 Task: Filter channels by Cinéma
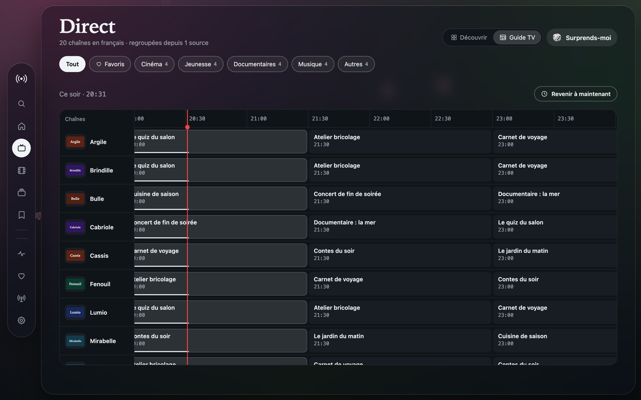154,64
